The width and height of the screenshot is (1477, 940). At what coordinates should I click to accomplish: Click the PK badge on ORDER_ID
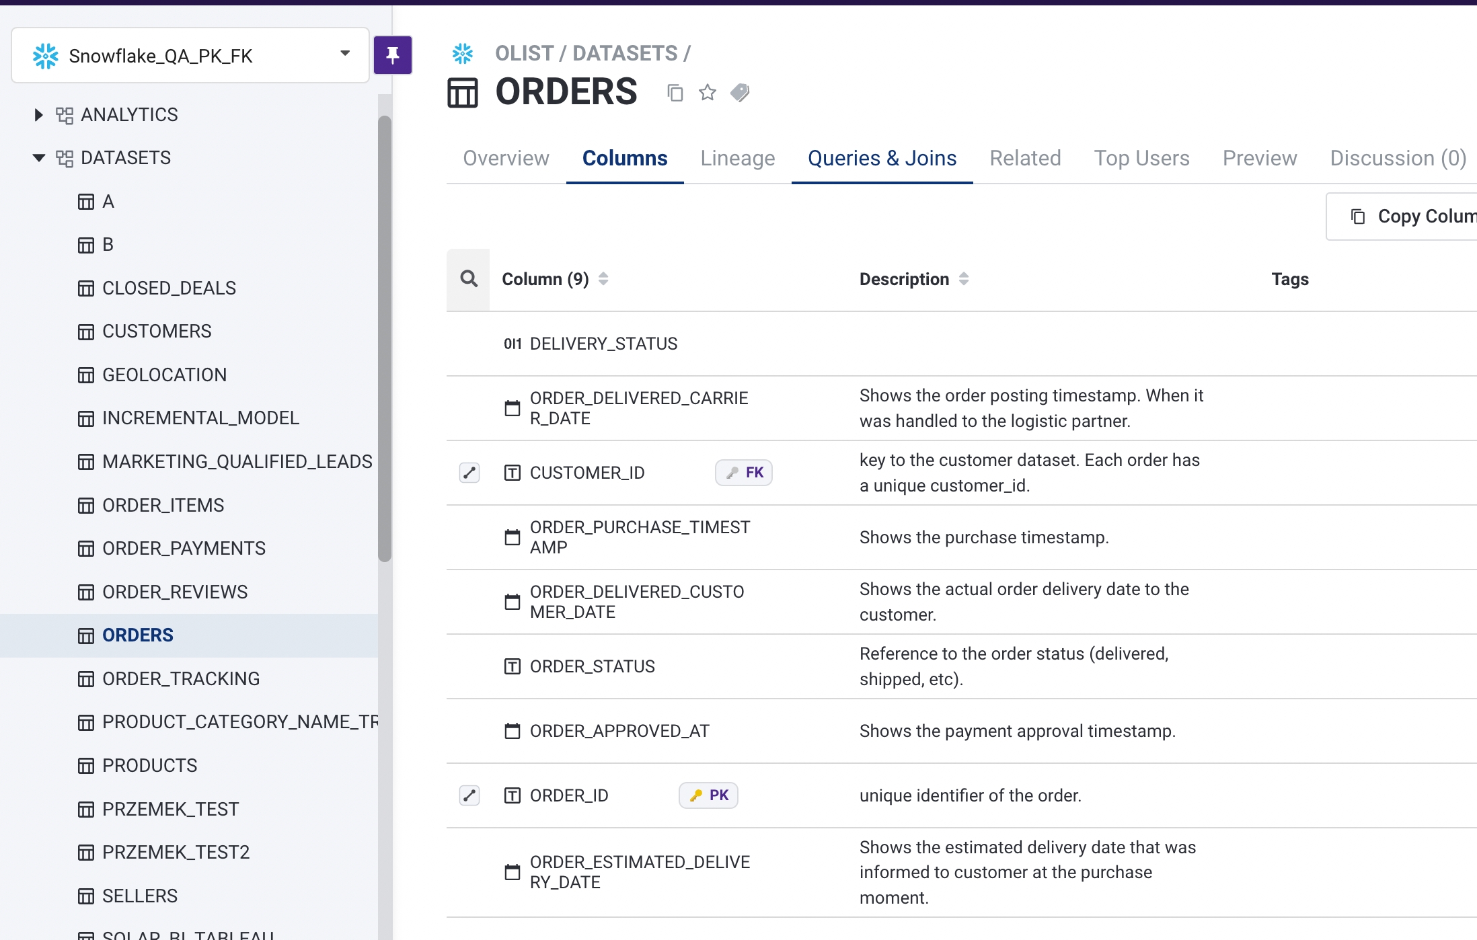[708, 795]
